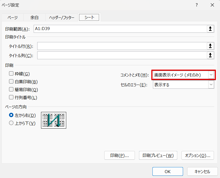Select the 上から下 page order option
The image size is (220, 178).
point(11,123)
